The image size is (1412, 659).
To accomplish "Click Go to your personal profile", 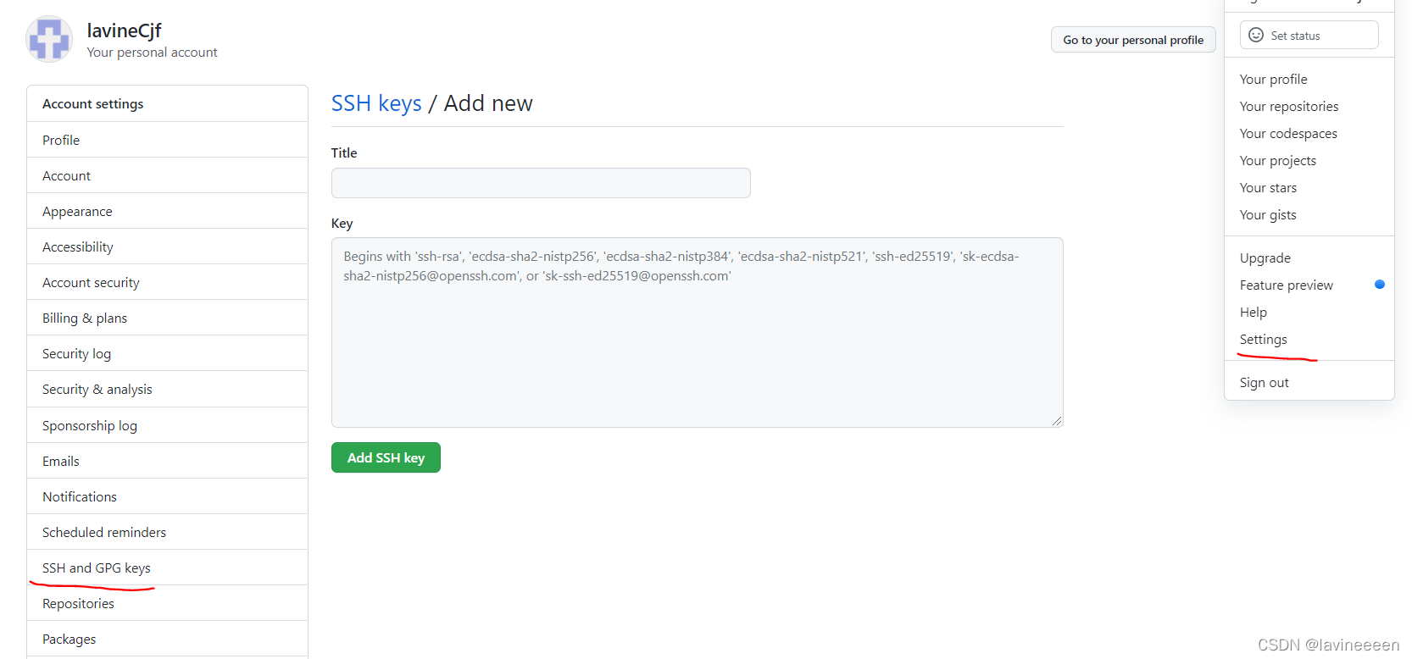I will tap(1133, 40).
